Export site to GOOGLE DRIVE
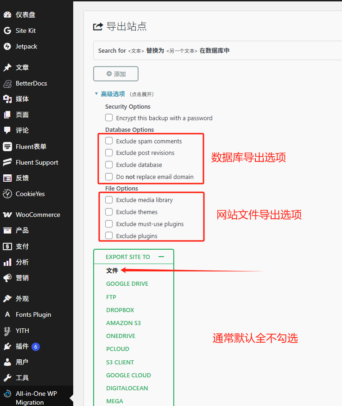The width and height of the screenshot is (342, 406). coord(127,284)
